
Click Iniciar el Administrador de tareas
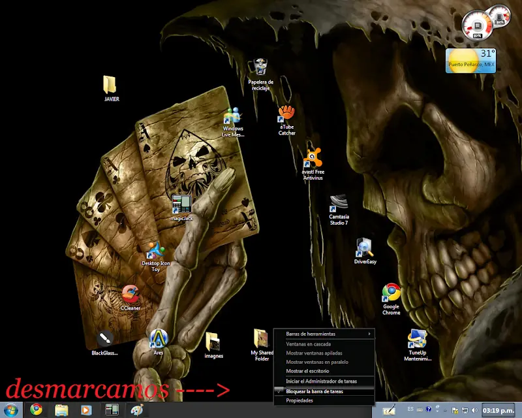click(324, 381)
